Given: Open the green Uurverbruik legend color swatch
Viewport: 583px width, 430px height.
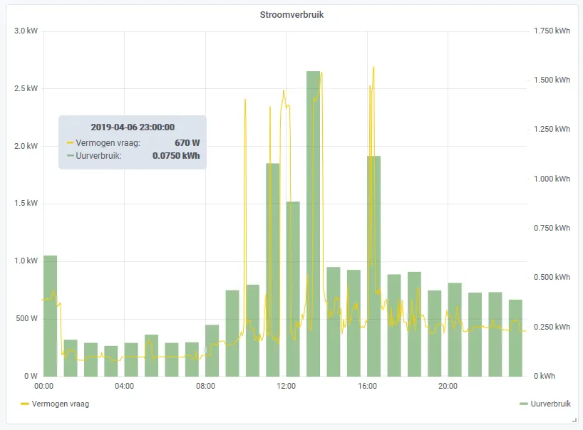Looking at the screenshot, I should click(524, 404).
